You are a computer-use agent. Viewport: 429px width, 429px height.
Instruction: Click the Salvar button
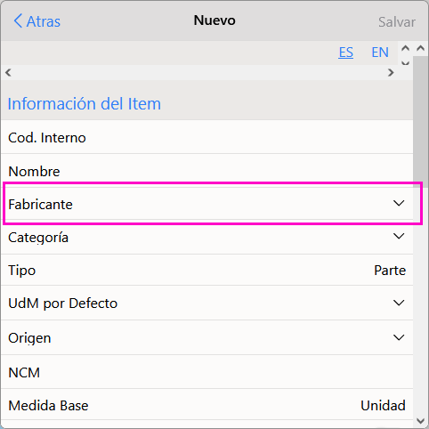pos(397,22)
